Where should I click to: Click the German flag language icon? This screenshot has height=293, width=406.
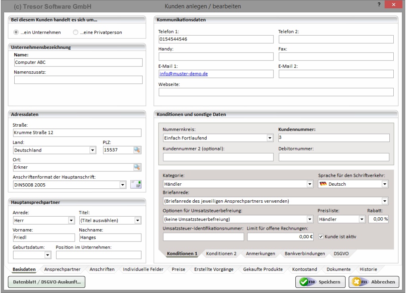click(x=322, y=184)
